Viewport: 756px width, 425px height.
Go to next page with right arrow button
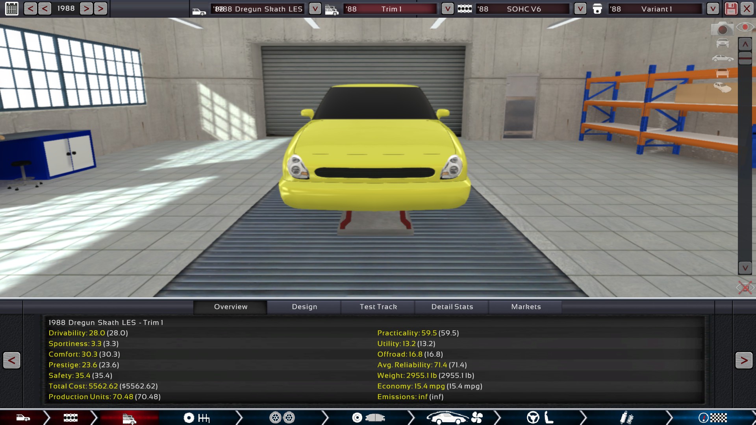743,360
